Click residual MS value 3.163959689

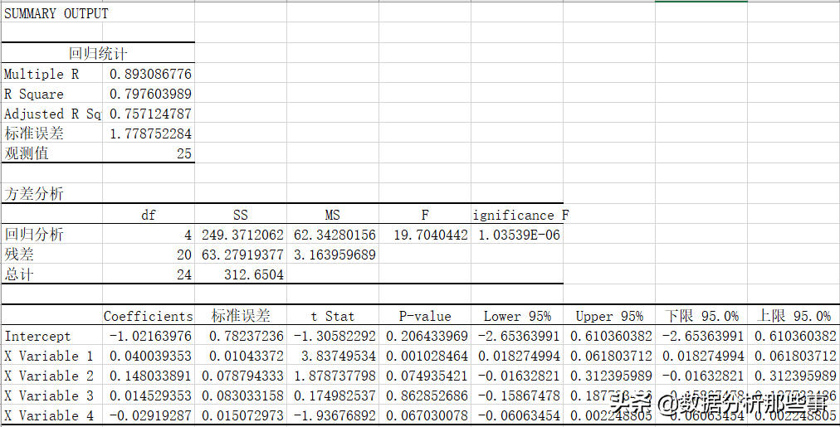pos(335,255)
